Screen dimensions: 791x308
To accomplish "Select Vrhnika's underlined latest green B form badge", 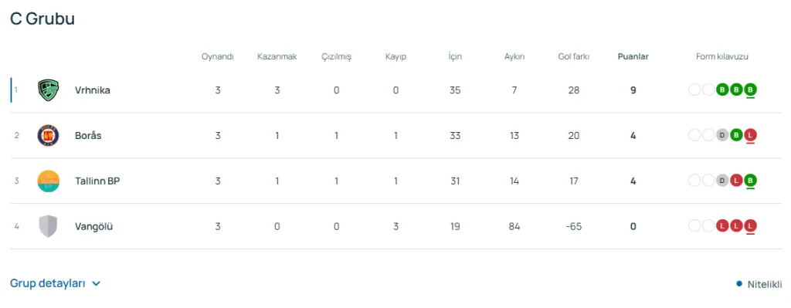I will coord(751,90).
